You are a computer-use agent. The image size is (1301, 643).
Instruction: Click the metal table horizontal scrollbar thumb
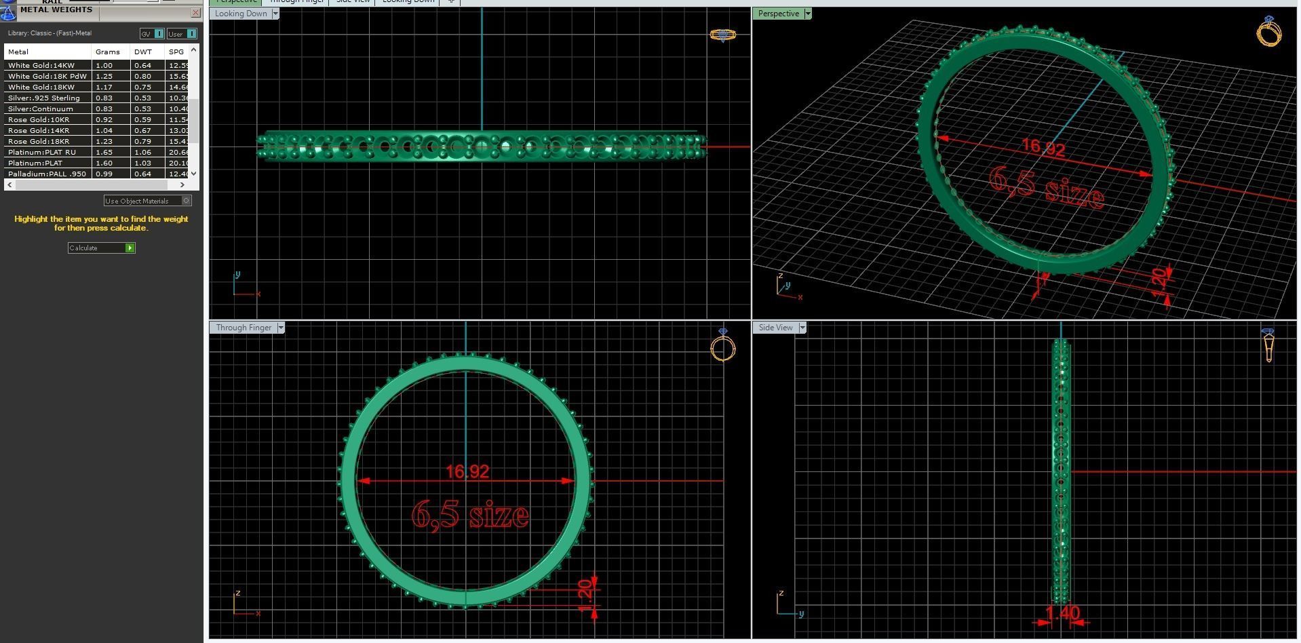point(91,184)
